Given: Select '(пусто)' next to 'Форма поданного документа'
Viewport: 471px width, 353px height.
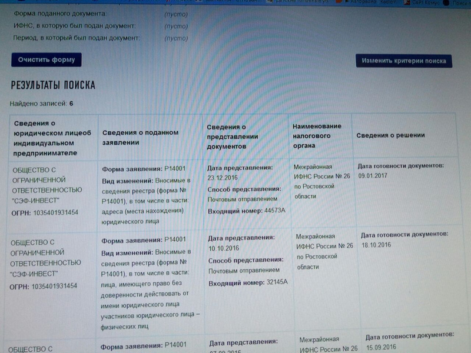Looking at the screenshot, I should pyautogui.click(x=176, y=14).
